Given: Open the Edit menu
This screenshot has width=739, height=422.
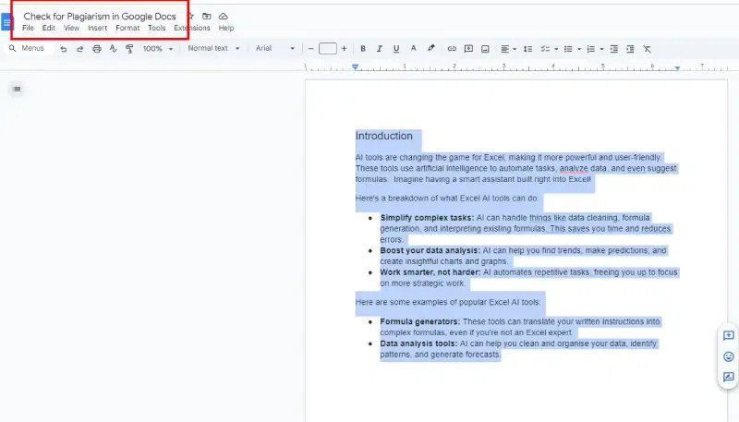Looking at the screenshot, I should pos(49,28).
